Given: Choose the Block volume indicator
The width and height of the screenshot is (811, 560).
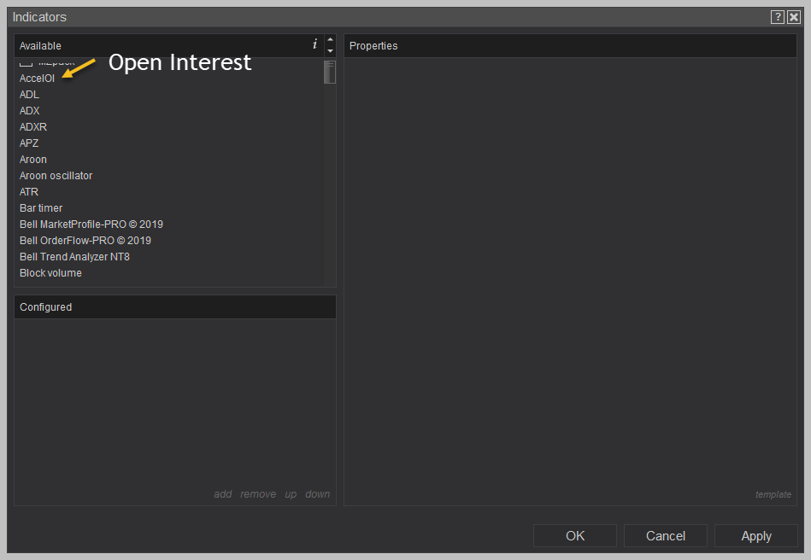Looking at the screenshot, I should click(50, 273).
